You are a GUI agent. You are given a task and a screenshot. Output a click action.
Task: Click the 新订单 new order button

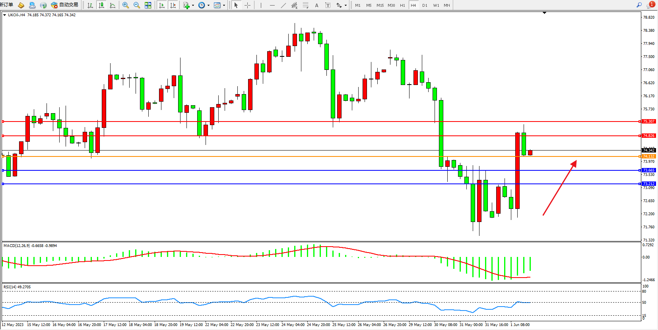(6, 5)
